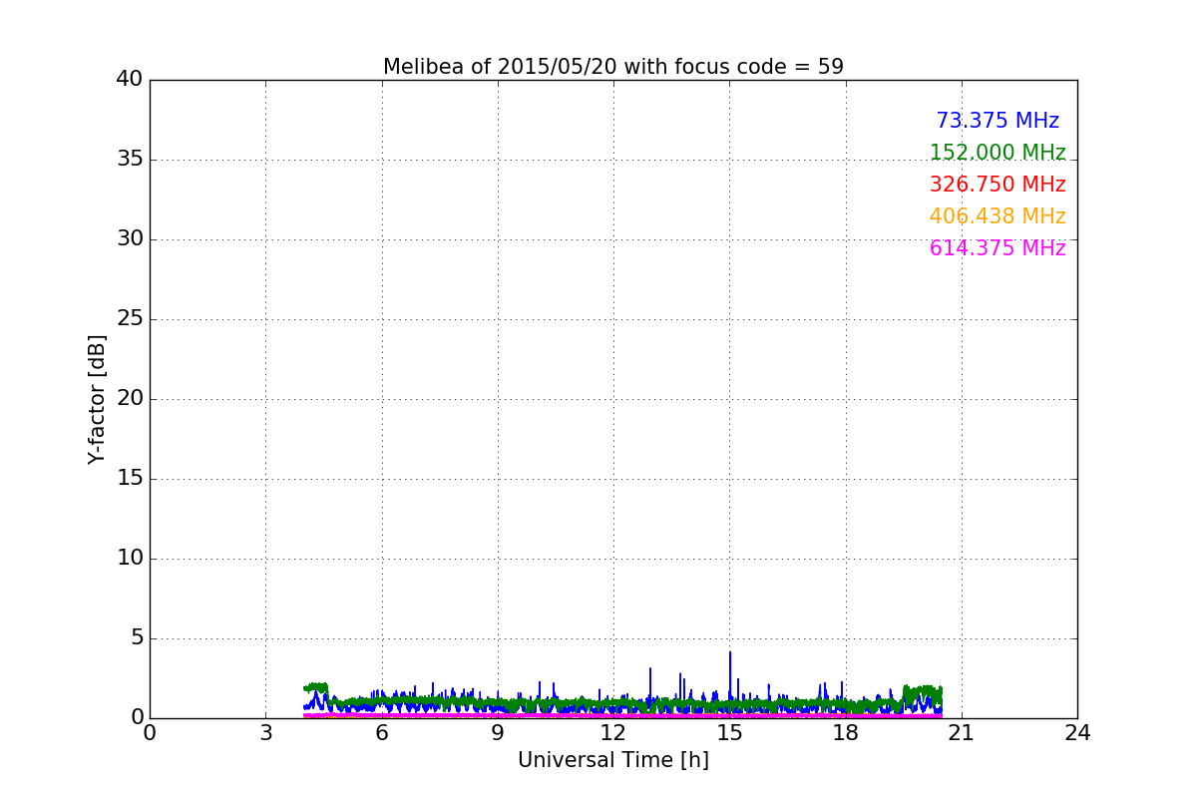Click the y-axis tick label 35
Image resolution: width=1197 pixels, height=798 pixels.
pos(130,160)
